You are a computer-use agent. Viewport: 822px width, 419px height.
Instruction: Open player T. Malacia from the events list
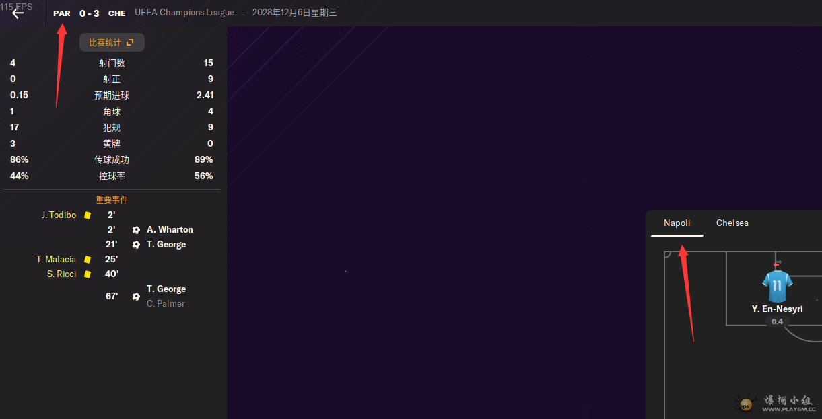pos(56,260)
